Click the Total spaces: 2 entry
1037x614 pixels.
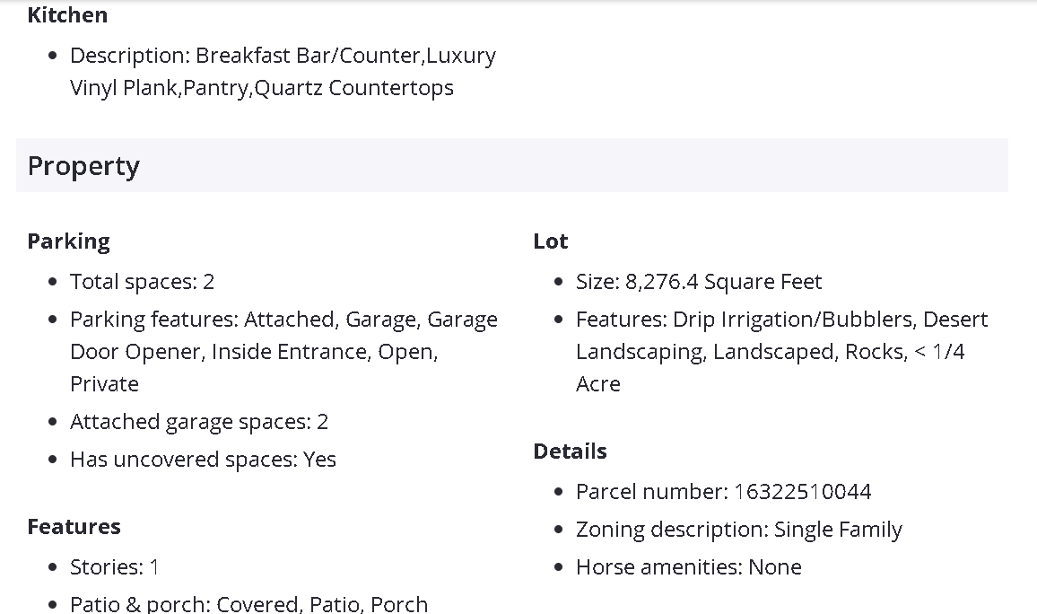pyautogui.click(x=142, y=282)
